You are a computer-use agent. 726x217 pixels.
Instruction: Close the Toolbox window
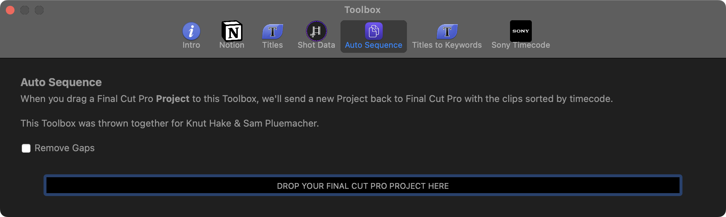(10, 10)
